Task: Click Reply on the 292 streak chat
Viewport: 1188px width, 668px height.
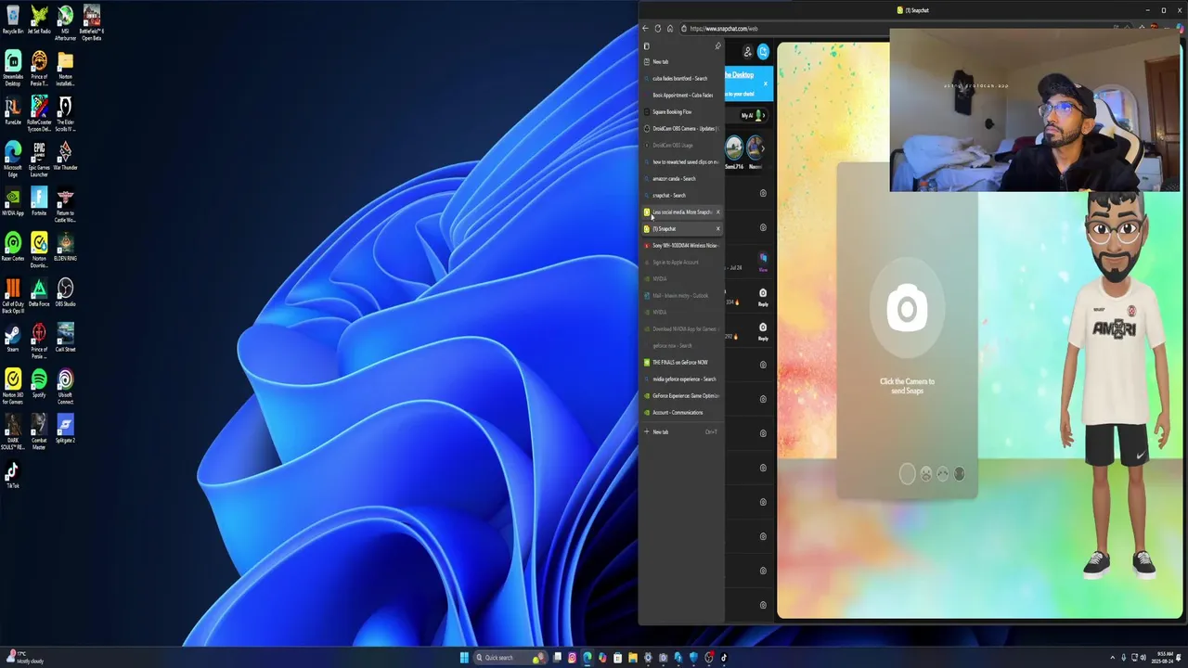Action: point(763,330)
